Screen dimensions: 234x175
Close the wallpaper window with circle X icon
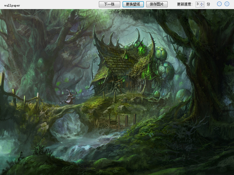pos(227,4)
